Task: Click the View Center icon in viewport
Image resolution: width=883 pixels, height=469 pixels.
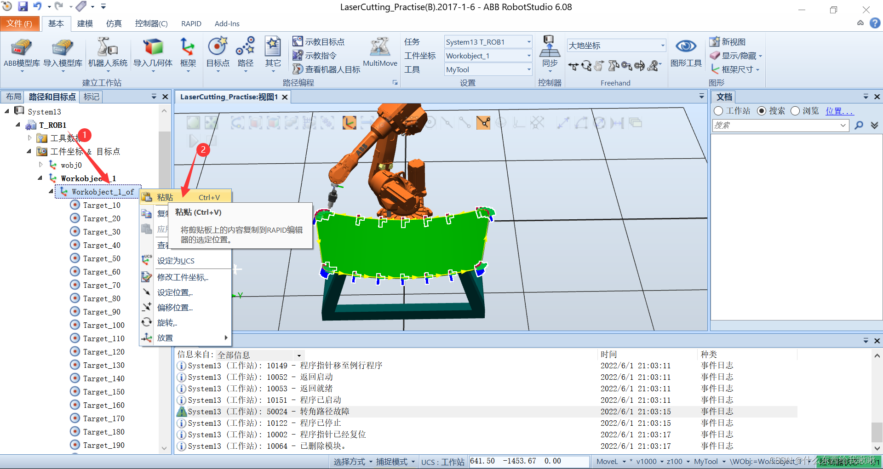Action: coord(212,122)
